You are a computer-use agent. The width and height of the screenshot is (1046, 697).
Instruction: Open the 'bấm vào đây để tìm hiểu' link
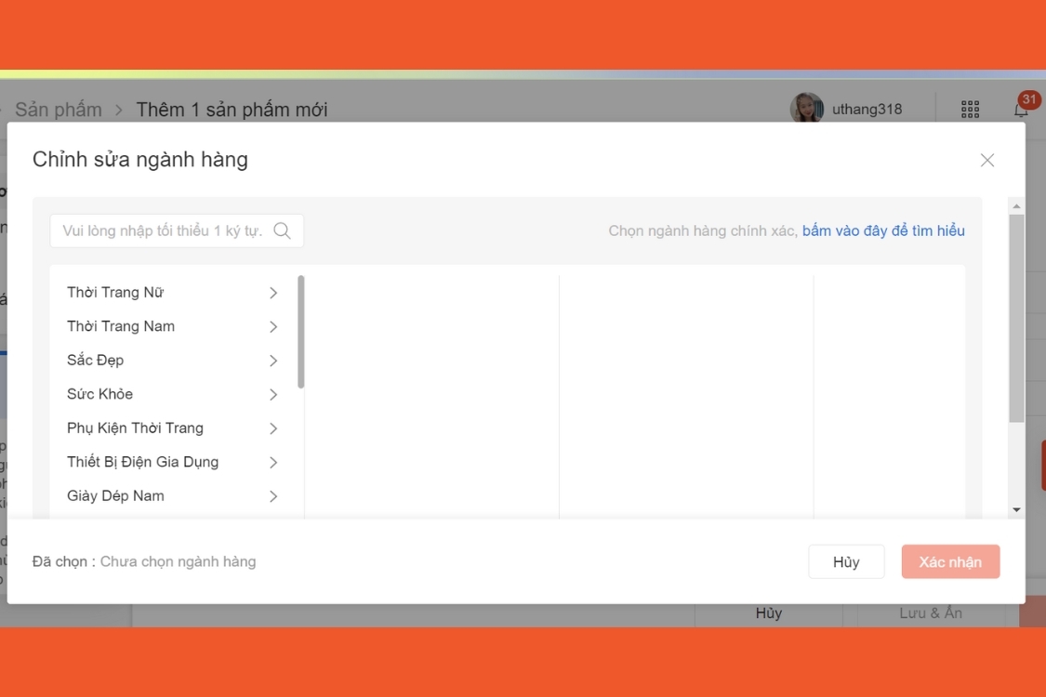883,230
